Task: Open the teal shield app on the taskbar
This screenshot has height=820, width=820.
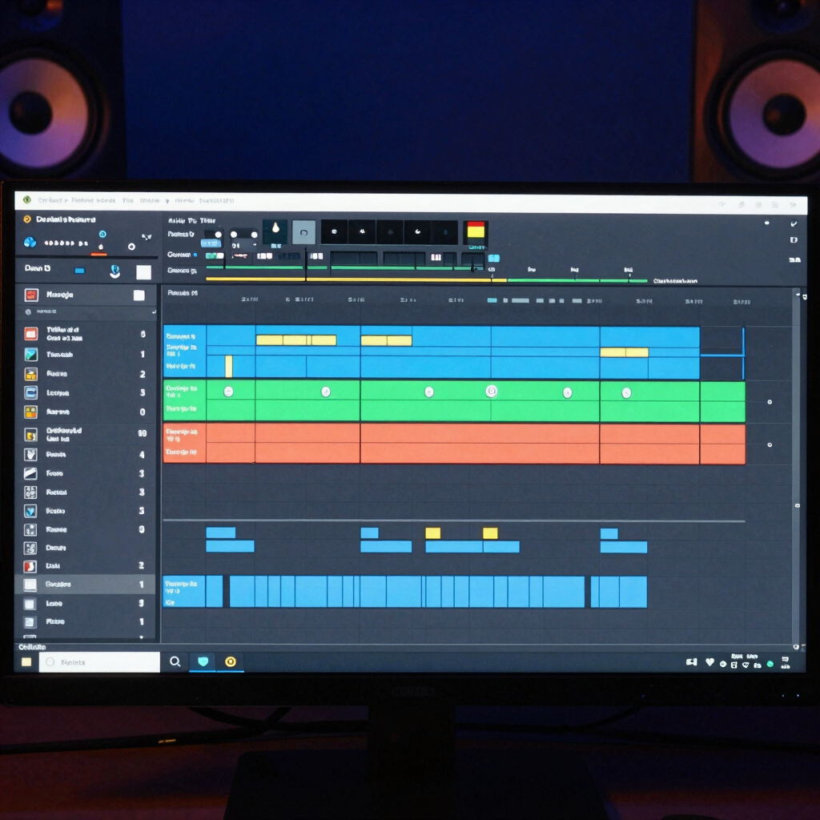Action: 203,661
